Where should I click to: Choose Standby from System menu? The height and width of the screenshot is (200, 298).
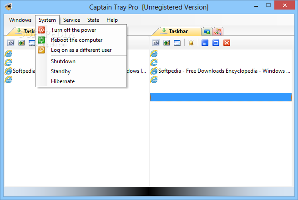point(81,71)
